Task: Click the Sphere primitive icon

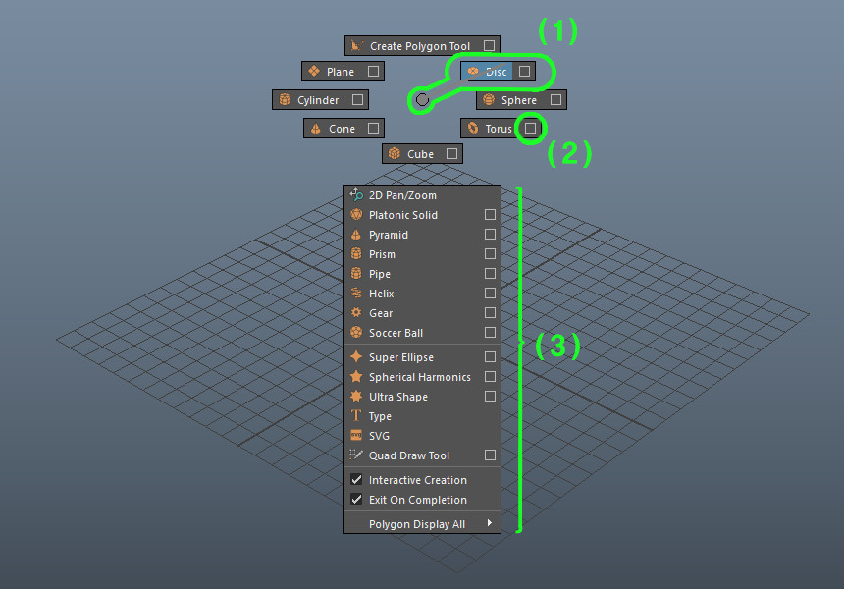Action: 489,99
